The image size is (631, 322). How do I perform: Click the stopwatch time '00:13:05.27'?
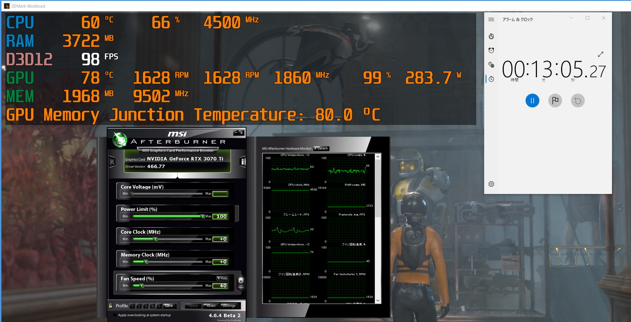tap(554, 69)
